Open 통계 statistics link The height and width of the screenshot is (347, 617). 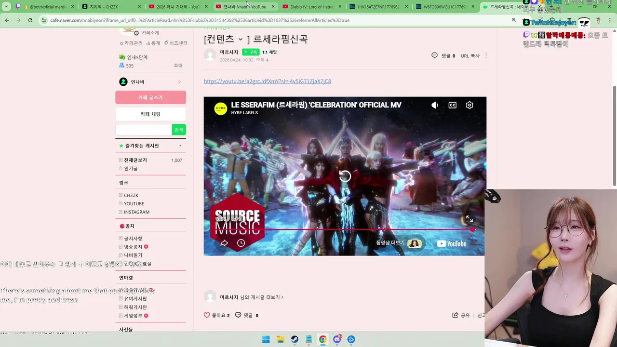point(153,43)
